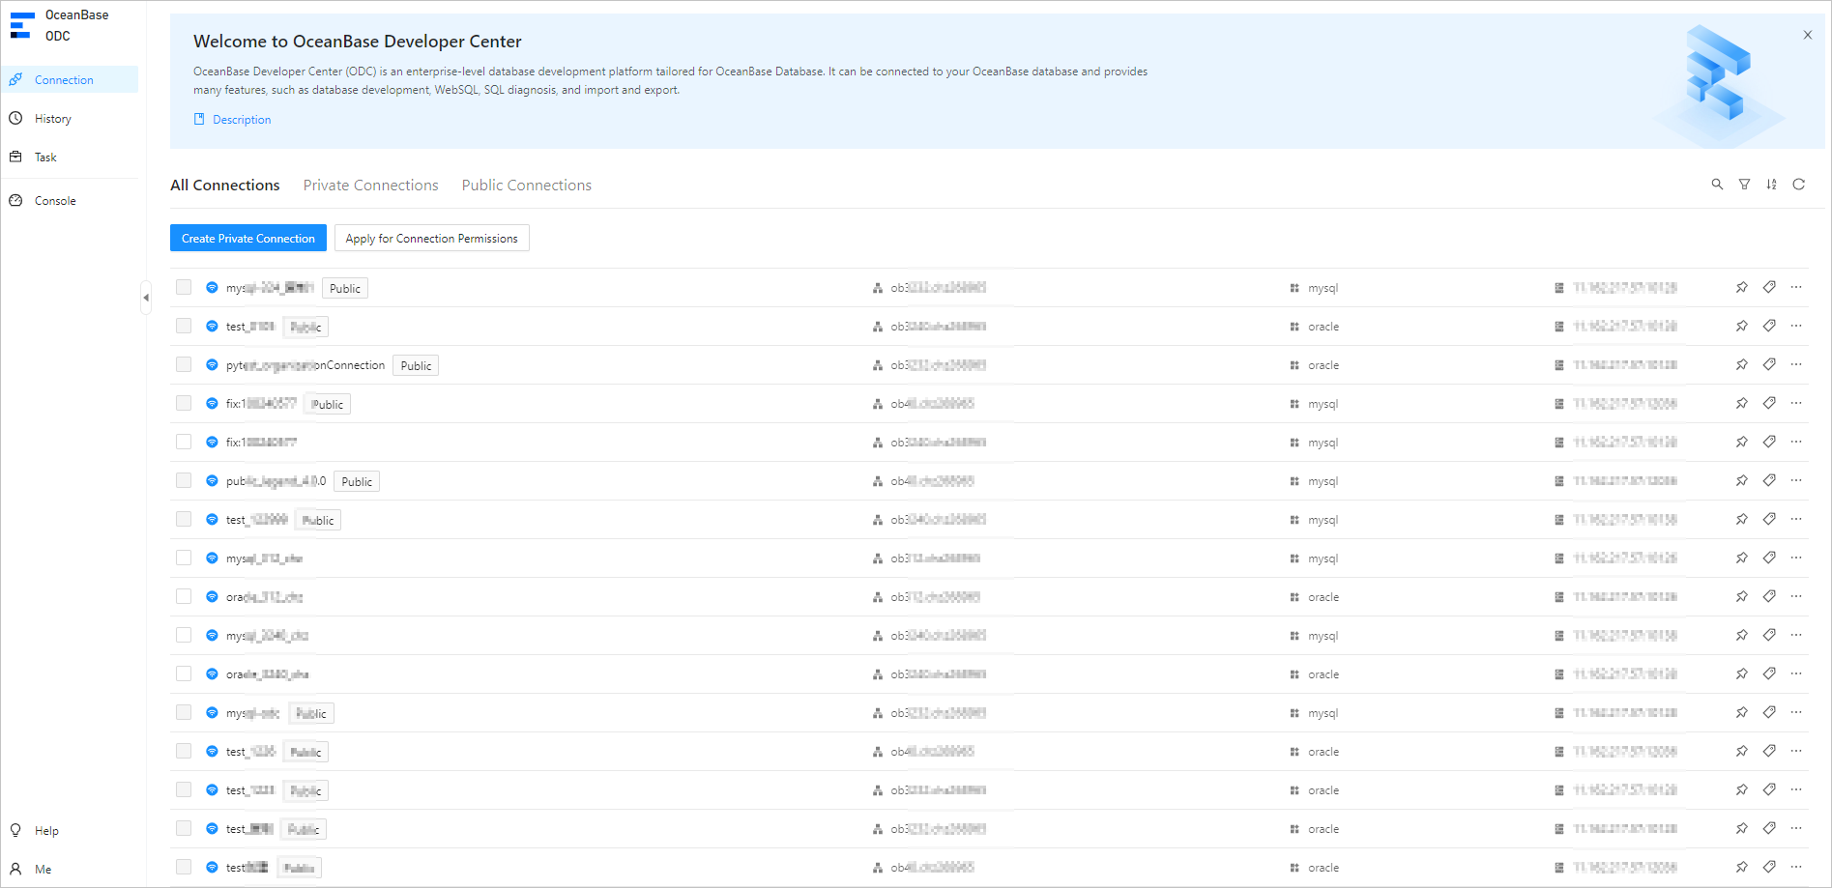Click Create Private Connection button
1832x888 pixels.
click(248, 239)
